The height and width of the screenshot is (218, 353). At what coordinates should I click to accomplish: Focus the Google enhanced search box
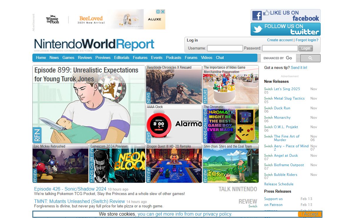[x=278, y=58]
